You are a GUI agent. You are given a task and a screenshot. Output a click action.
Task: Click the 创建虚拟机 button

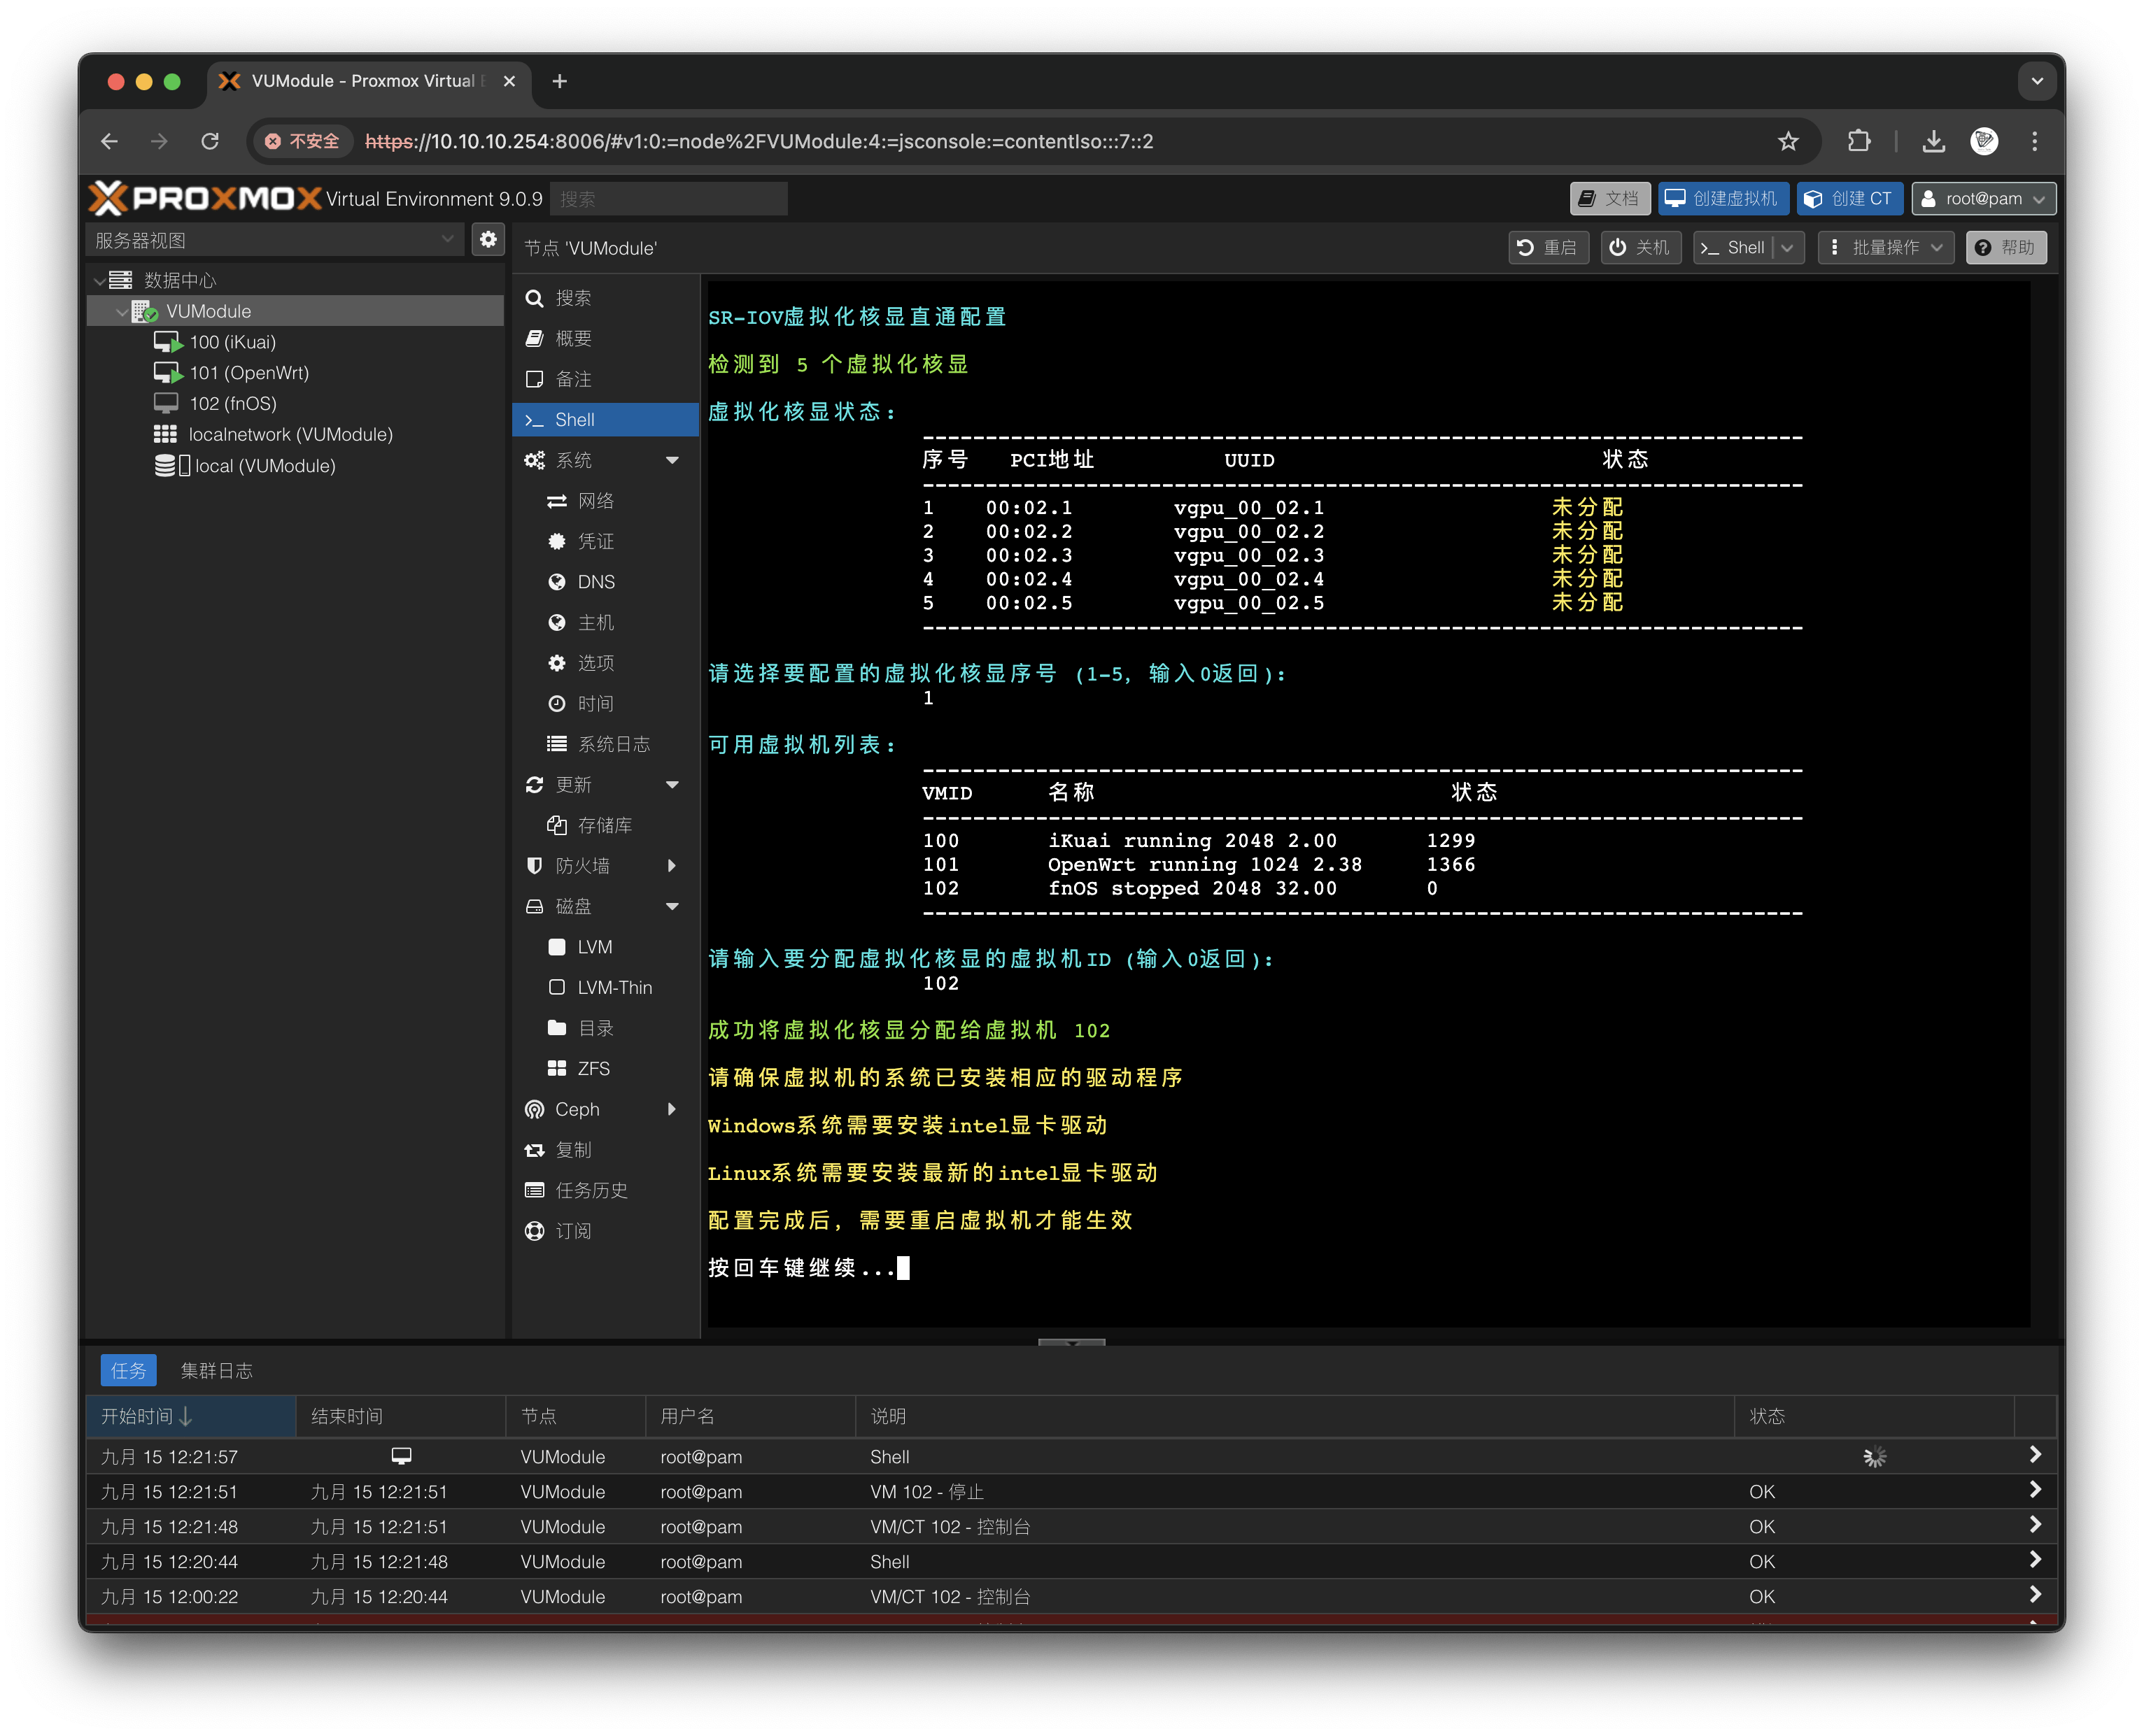(x=1722, y=199)
